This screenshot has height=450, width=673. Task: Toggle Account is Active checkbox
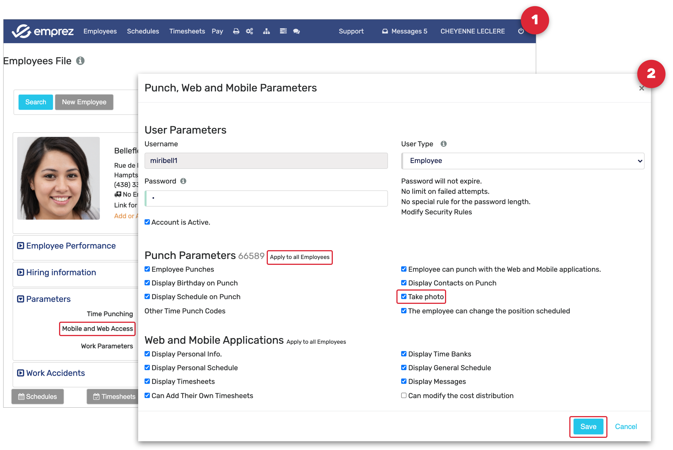[x=147, y=222]
